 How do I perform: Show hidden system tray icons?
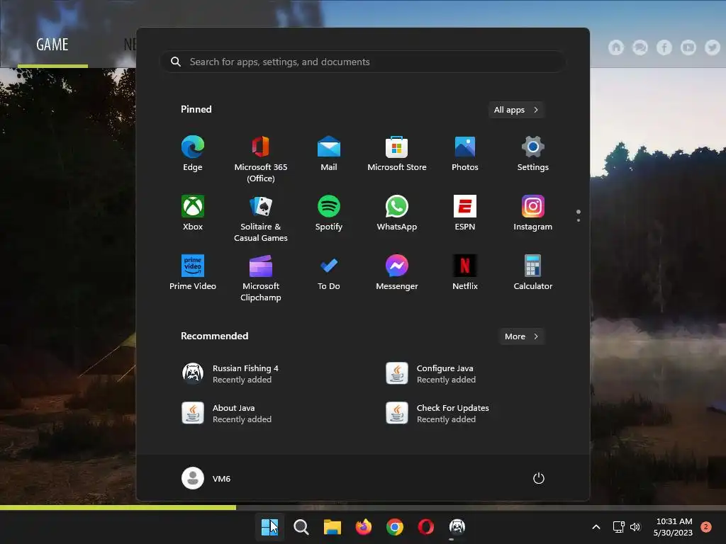596,527
